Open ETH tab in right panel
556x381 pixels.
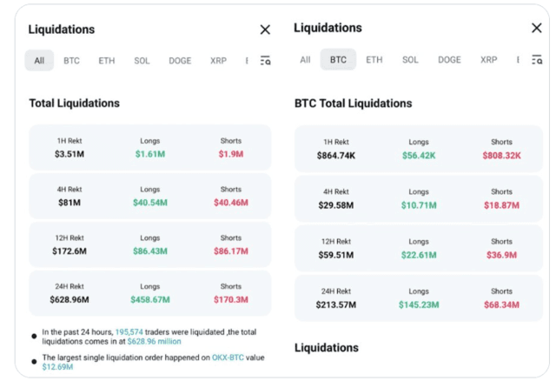click(x=374, y=60)
